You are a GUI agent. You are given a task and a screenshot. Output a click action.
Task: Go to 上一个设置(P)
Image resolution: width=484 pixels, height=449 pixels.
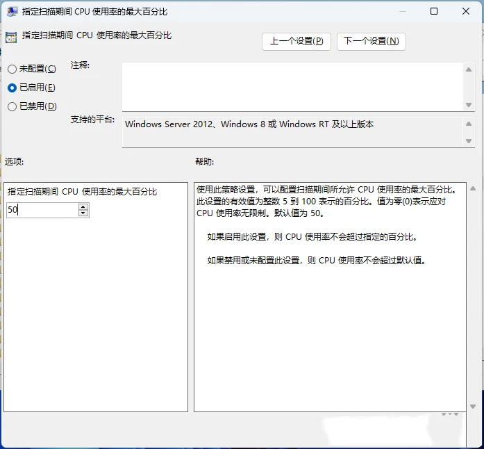point(297,42)
